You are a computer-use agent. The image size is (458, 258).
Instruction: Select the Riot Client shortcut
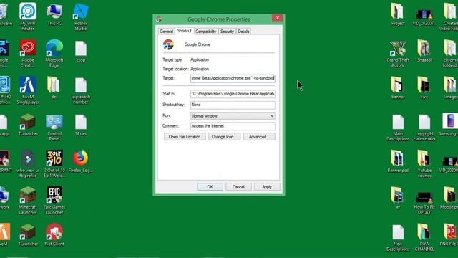[54, 234]
